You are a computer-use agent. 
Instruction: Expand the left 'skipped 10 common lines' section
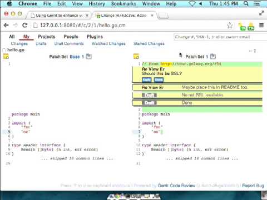click(x=77, y=158)
